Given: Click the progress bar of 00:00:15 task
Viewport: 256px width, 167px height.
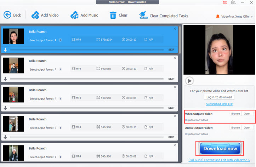Looking at the screenshot, I should pyautogui.click(x=87, y=137).
